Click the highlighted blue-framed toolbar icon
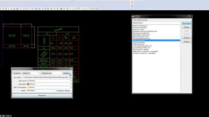209x117 pixels. [x=36, y=9]
